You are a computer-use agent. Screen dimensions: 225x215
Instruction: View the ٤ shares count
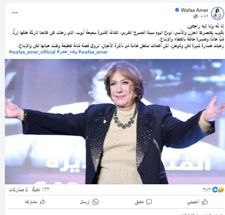[x=18, y=190]
